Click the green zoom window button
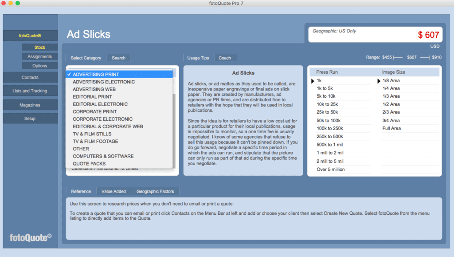The width and height of the screenshot is (454, 257). (18, 3)
